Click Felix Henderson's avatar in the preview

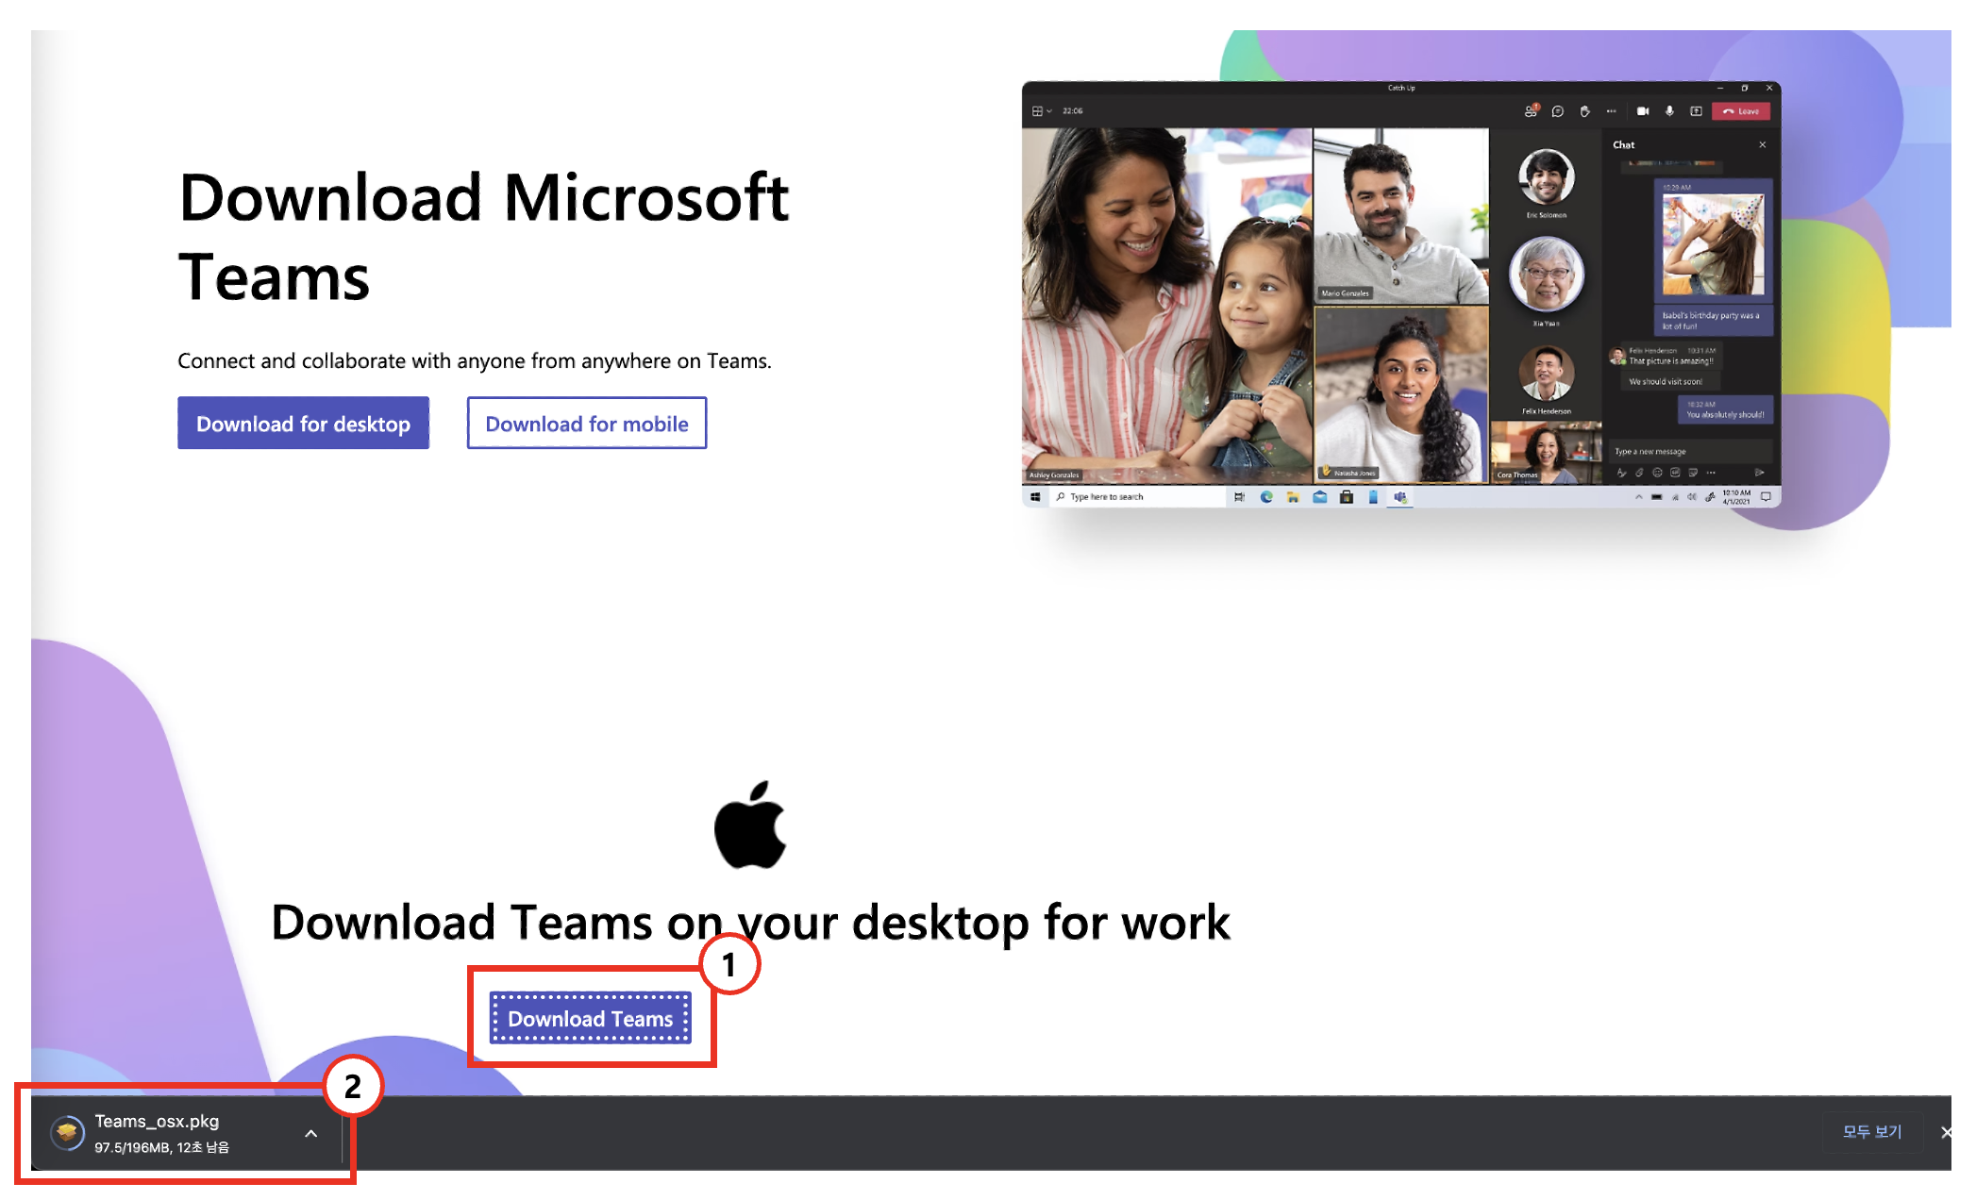coord(1546,373)
